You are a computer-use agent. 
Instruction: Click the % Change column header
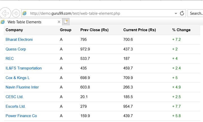[181, 30]
